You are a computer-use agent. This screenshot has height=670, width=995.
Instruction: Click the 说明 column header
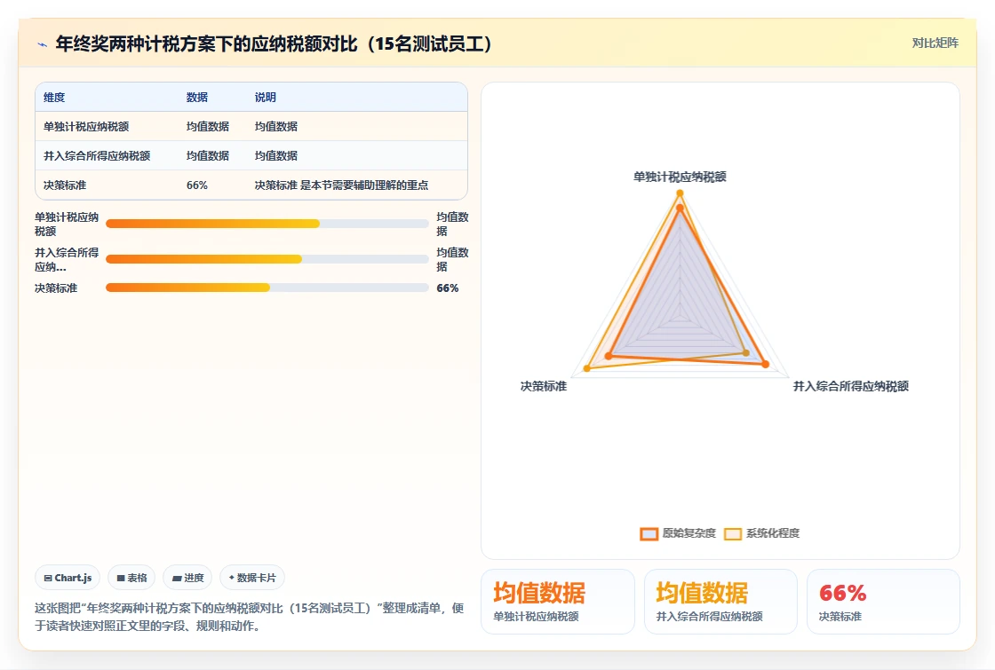(266, 97)
